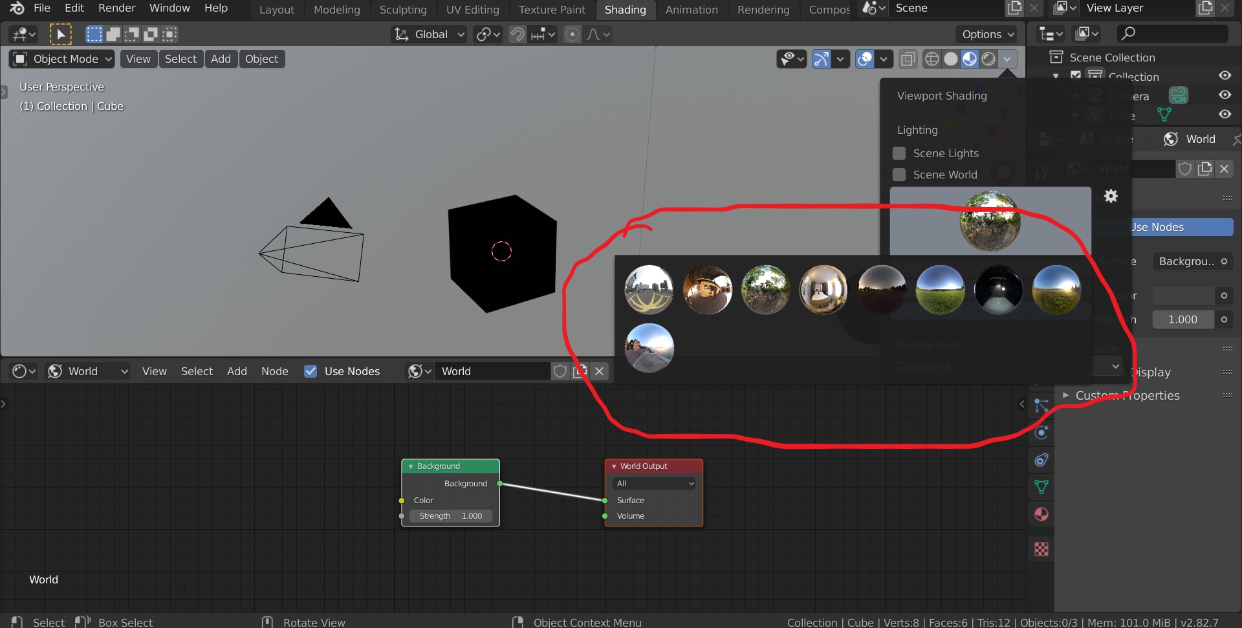Open snapping element dropdown
This screenshot has height=628, width=1242.
pos(543,34)
